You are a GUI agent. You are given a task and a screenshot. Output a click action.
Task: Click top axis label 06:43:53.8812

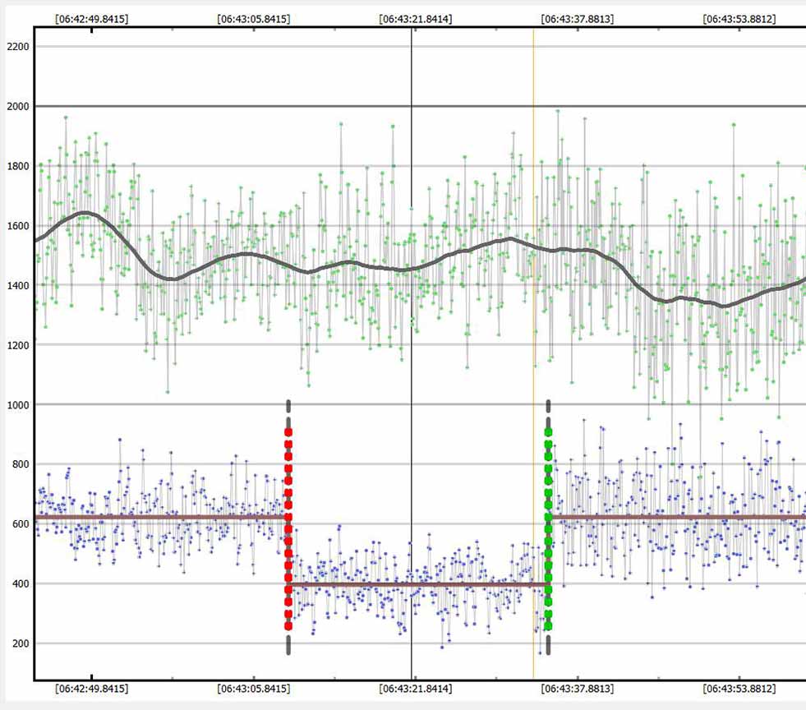tap(739, 17)
